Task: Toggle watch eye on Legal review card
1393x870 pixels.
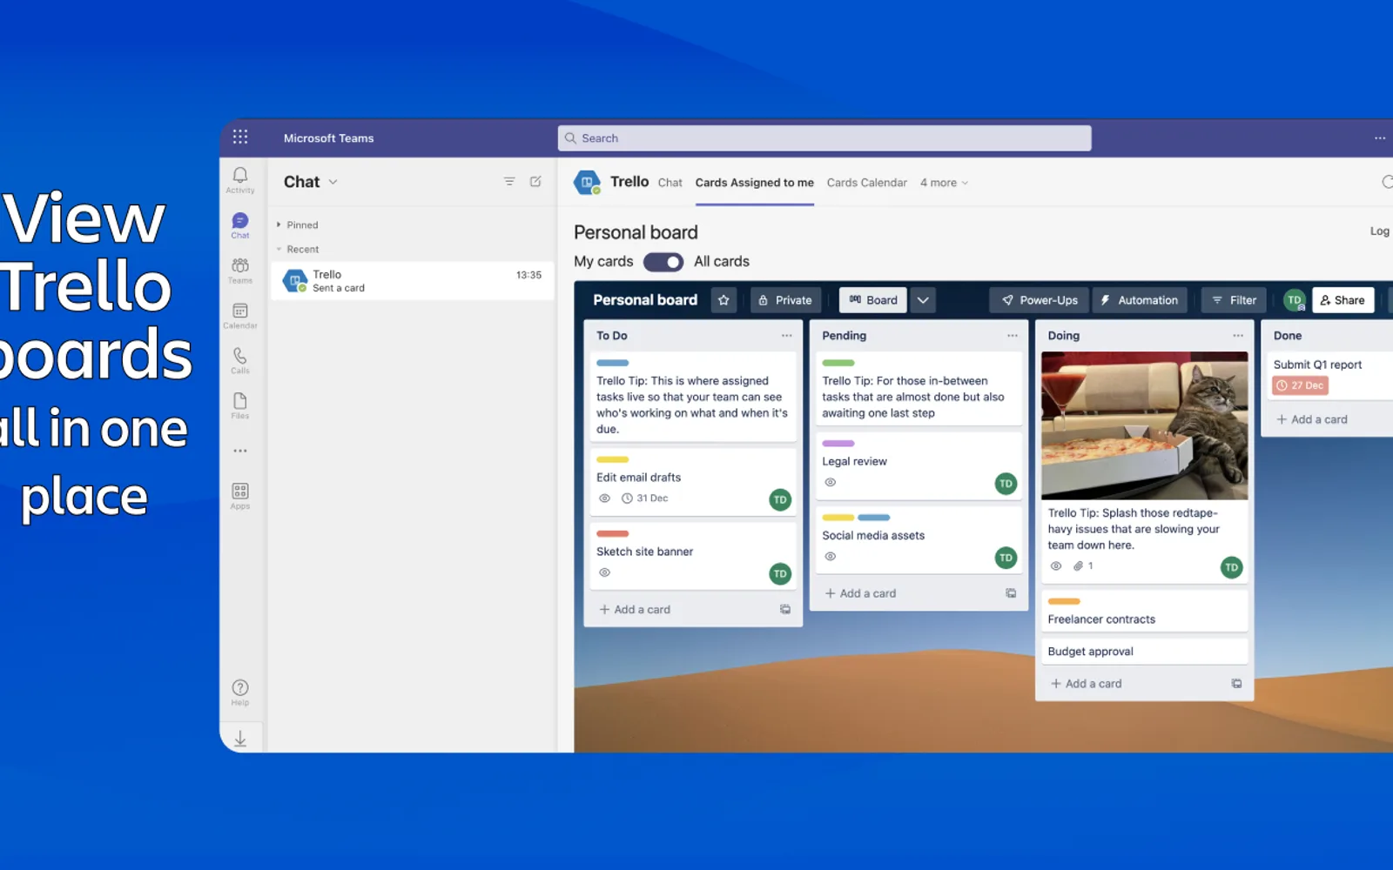Action: coord(831,482)
